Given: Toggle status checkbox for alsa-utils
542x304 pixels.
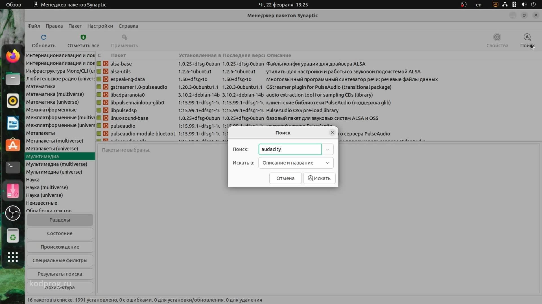Looking at the screenshot, I should pos(99,71).
